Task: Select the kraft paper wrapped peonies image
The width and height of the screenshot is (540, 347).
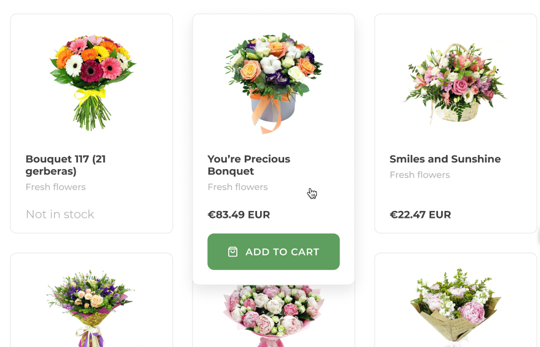Action: point(455,307)
